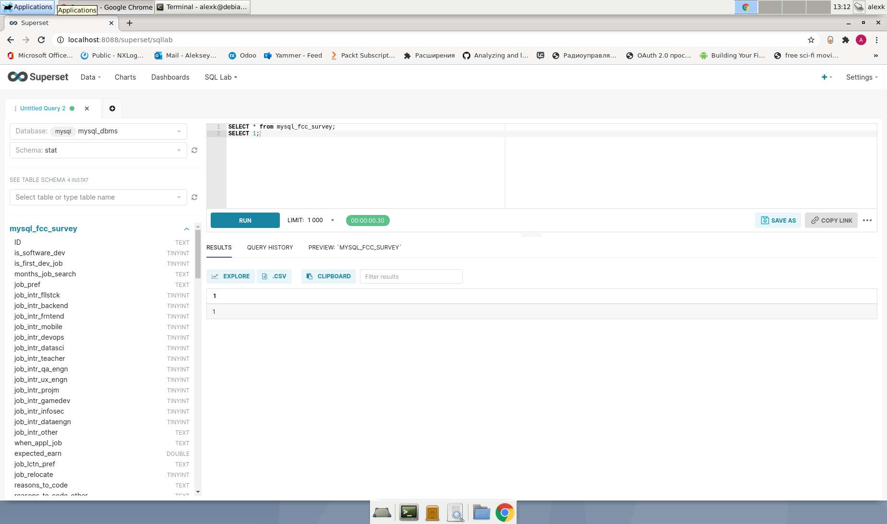The height and width of the screenshot is (524, 887).
Task: Refresh the schema list
Action: (x=194, y=150)
